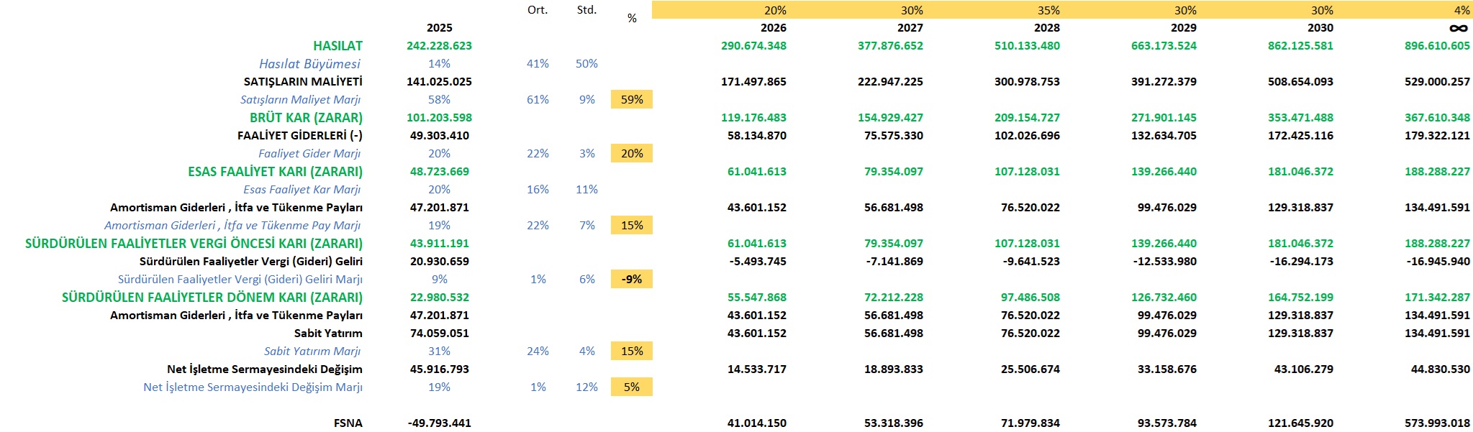Select the yellow 59% cost margin cell
The width and height of the screenshot is (1473, 432).
(x=631, y=100)
